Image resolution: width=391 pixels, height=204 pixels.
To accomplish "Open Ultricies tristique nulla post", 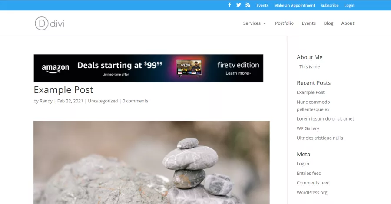I will tap(320, 138).
